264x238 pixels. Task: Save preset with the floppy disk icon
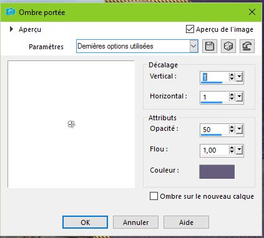210,46
